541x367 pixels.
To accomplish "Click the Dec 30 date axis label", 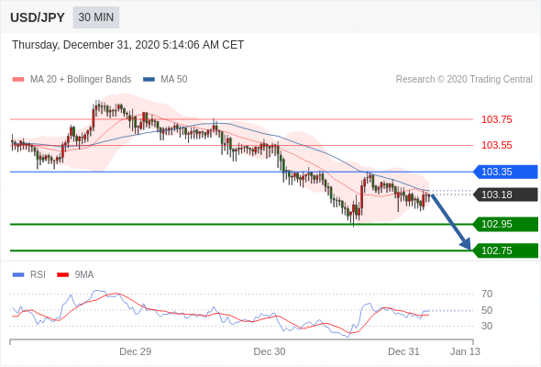I will click(270, 351).
